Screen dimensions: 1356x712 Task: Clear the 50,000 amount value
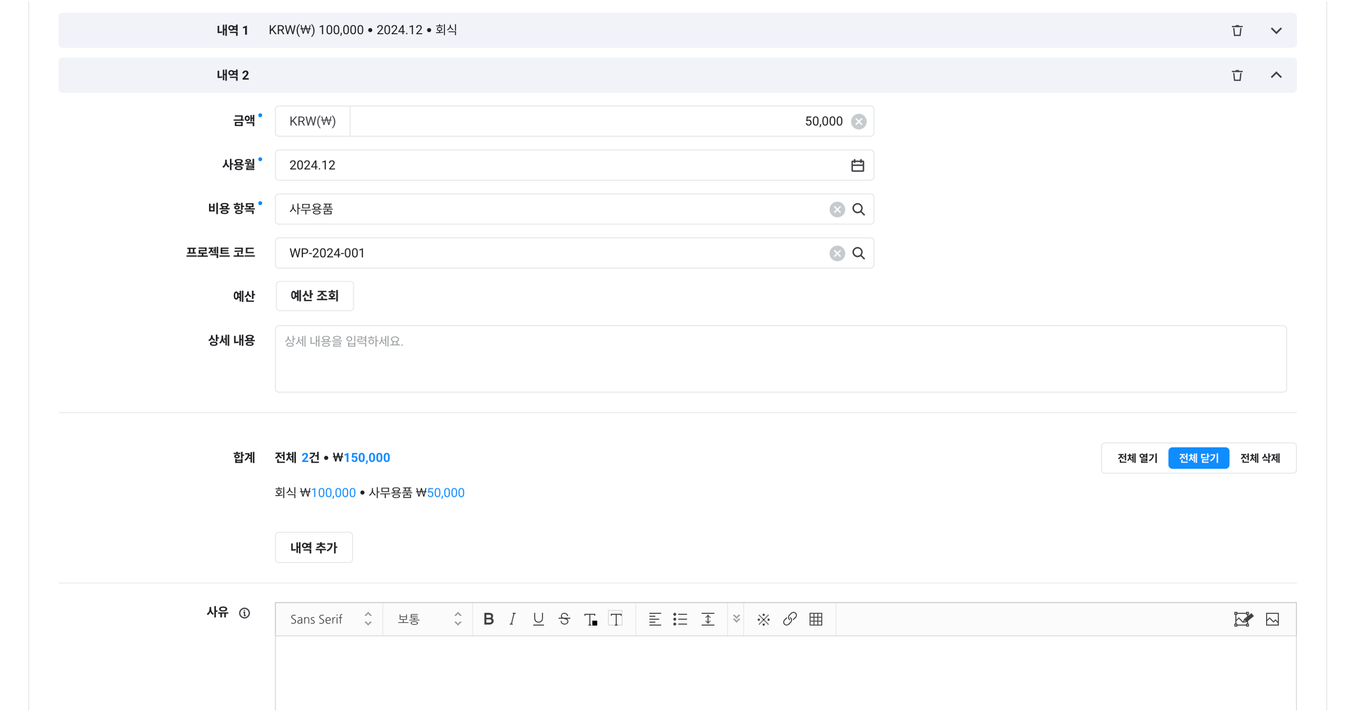[x=858, y=122]
